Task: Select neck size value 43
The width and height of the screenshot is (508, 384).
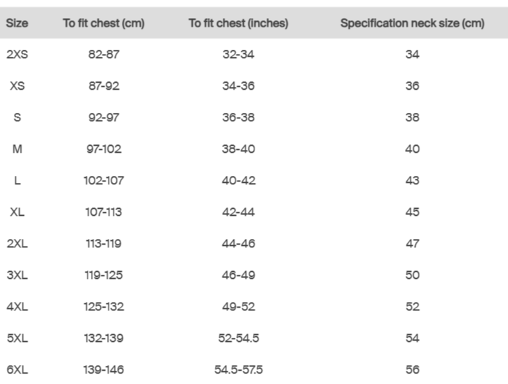Action: (x=412, y=181)
